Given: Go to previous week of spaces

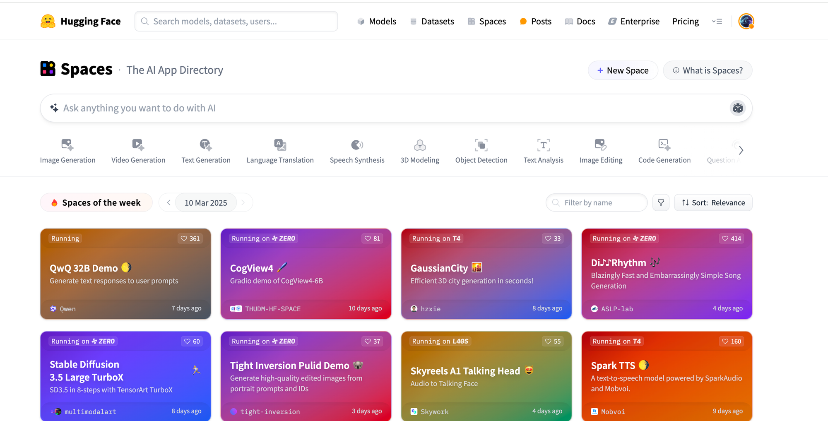Looking at the screenshot, I should (x=168, y=202).
